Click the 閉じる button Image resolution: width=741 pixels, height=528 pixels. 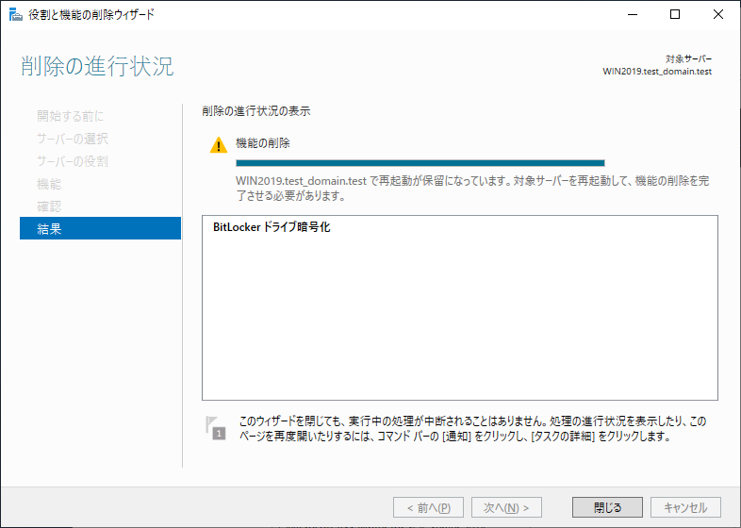(x=607, y=507)
